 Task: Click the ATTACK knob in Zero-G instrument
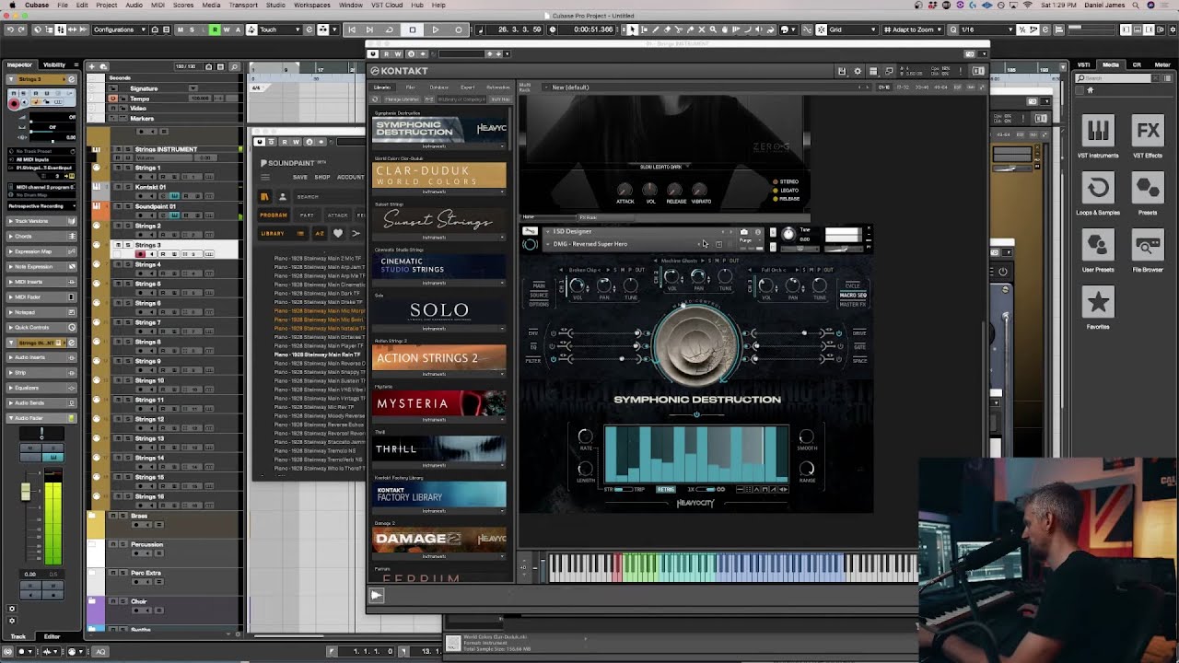[x=625, y=190]
